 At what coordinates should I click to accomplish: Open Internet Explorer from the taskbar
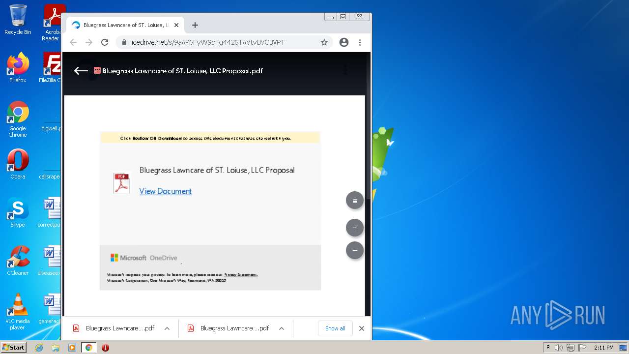pyautogui.click(x=39, y=348)
